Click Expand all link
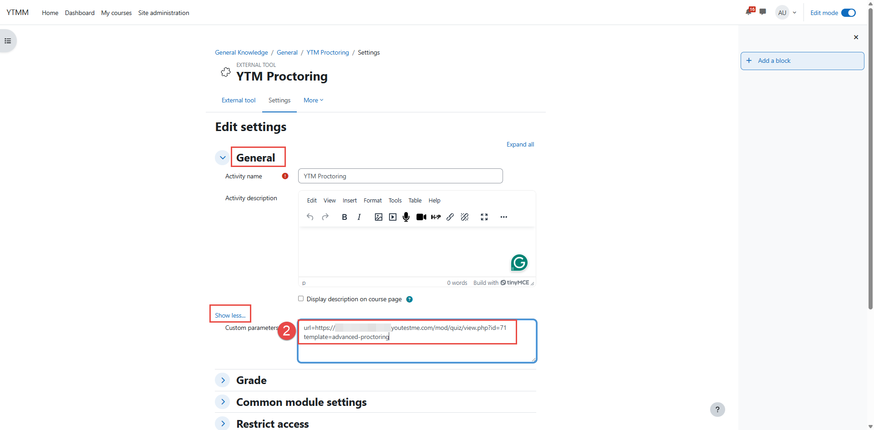Image resolution: width=874 pixels, height=430 pixels. point(520,144)
